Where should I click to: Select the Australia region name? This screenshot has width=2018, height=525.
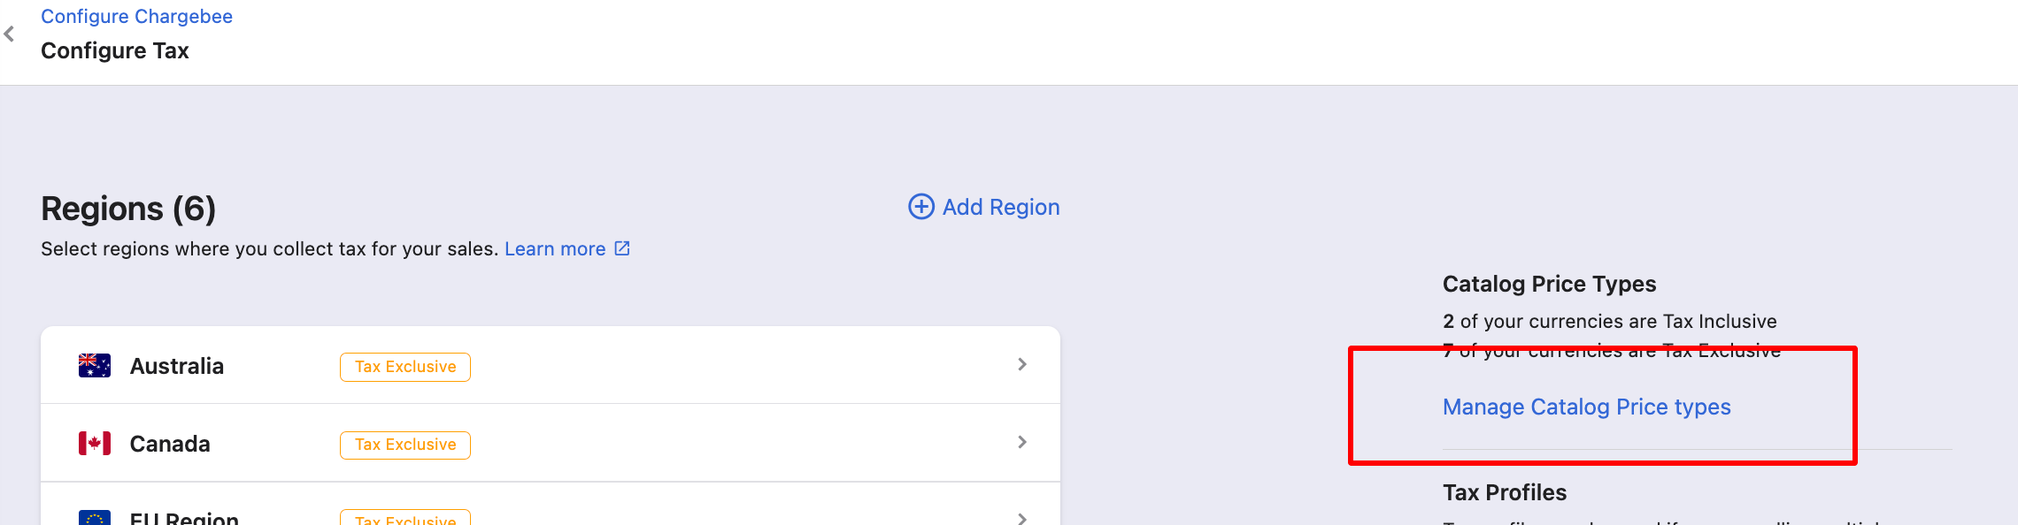tap(177, 366)
